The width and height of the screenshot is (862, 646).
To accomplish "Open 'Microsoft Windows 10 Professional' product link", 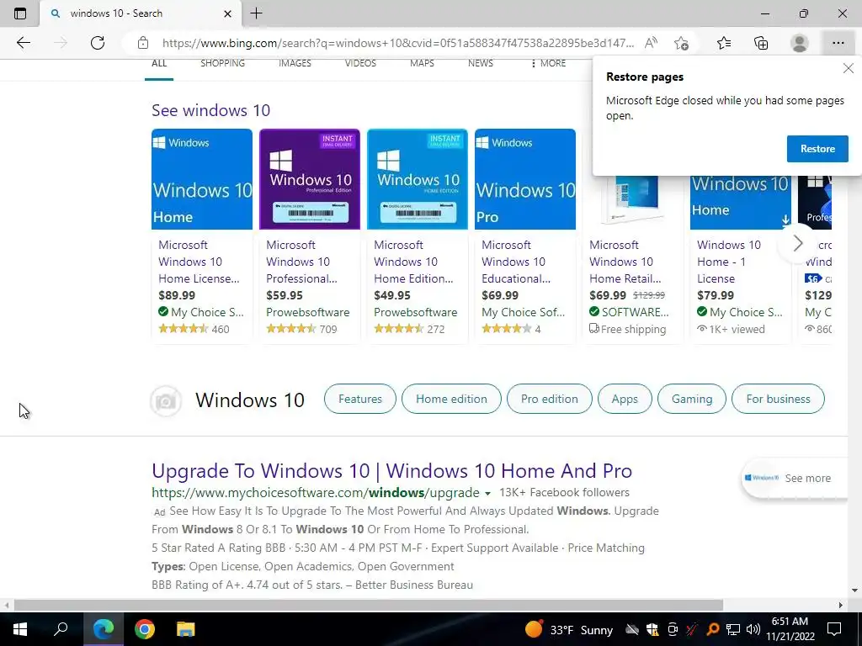I will (301, 262).
